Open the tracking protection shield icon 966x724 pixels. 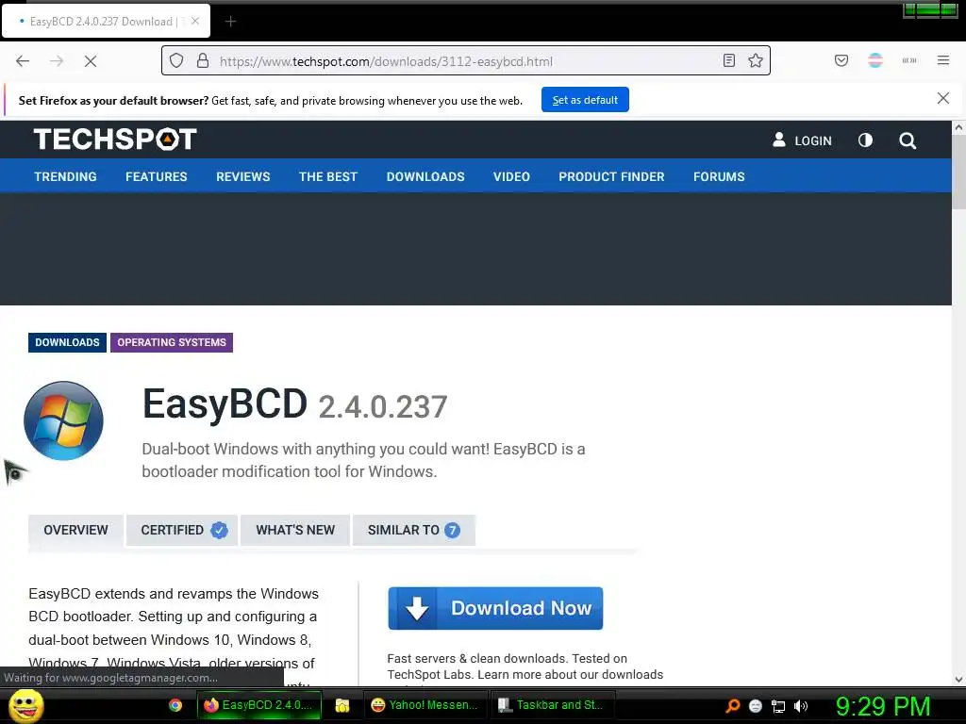[x=176, y=61]
